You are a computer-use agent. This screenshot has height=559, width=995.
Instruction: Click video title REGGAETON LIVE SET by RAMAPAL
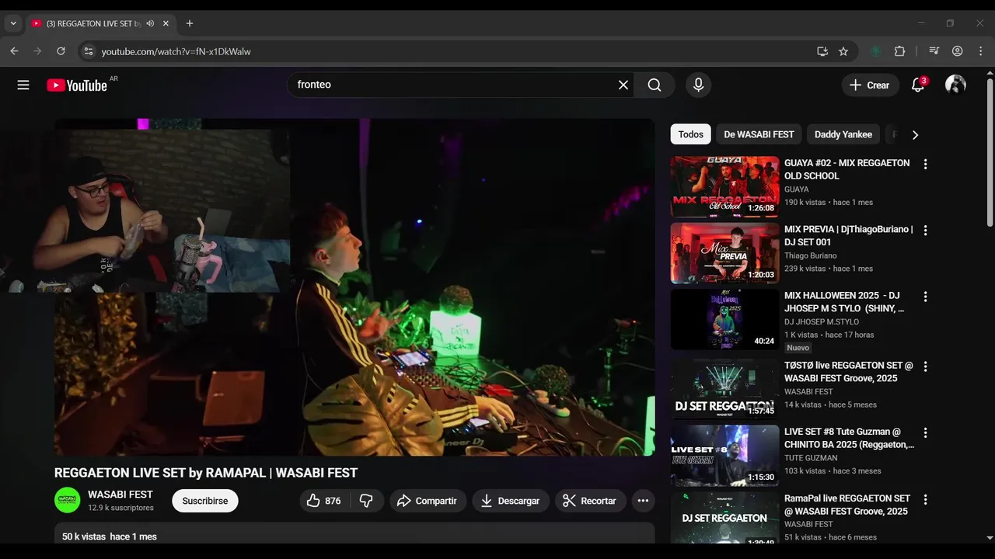click(206, 473)
